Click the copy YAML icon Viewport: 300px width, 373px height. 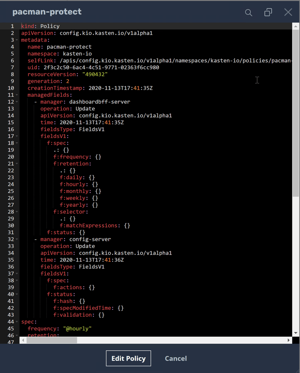click(x=268, y=13)
